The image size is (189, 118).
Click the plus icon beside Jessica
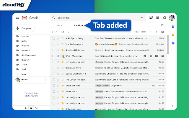click(45, 80)
